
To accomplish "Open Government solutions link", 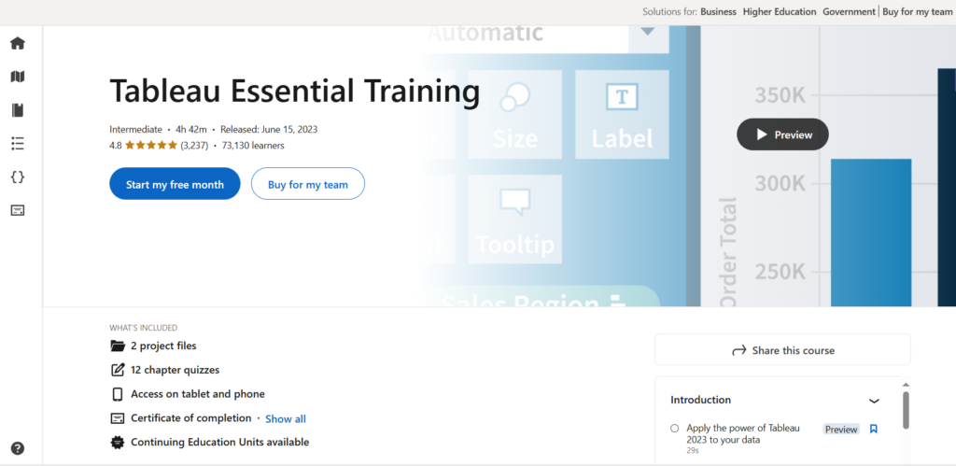I will (x=849, y=11).
